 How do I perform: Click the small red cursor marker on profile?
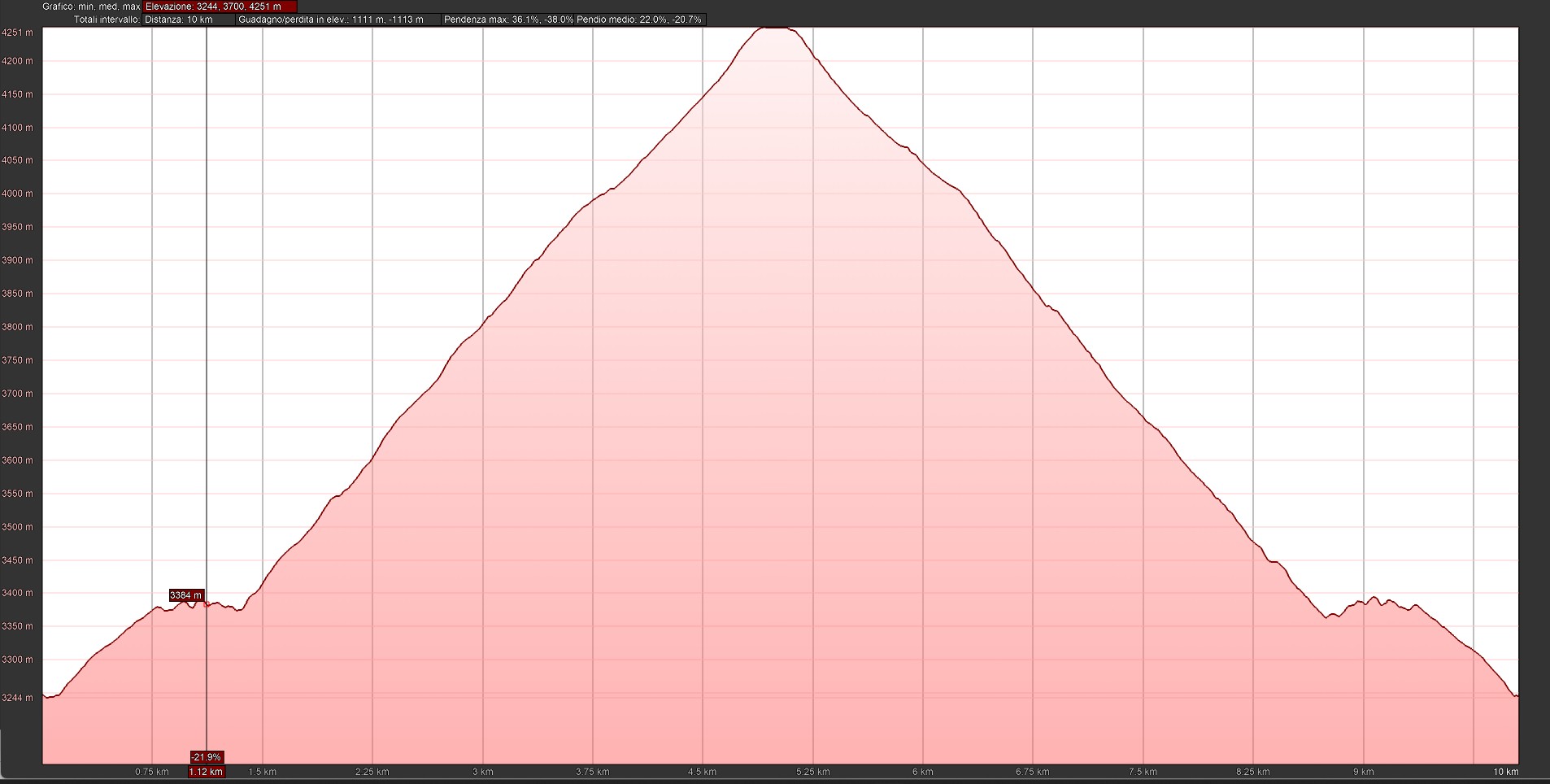[207, 604]
